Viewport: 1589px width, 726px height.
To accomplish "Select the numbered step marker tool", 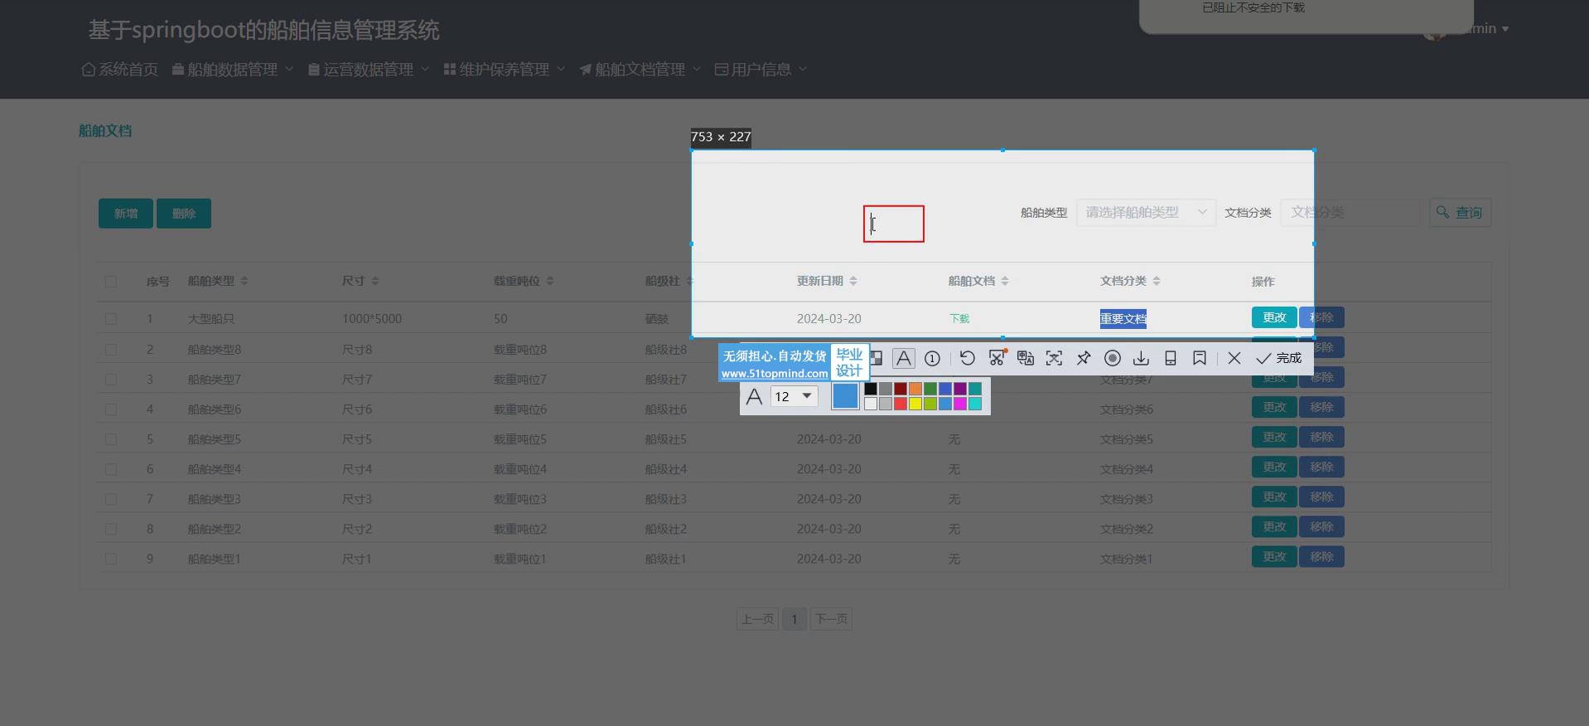I will [932, 358].
